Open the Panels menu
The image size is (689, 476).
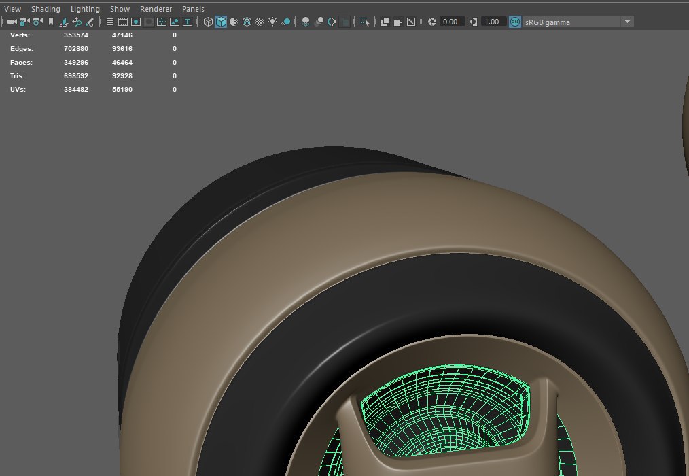[x=194, y=9]
